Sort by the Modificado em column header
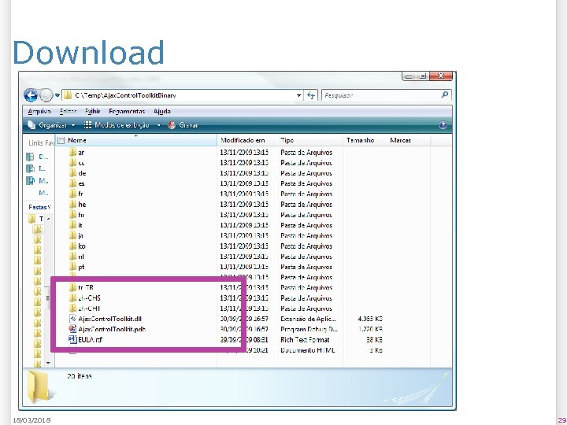Viewport: 567px width, 425px height. pos(248,140)
